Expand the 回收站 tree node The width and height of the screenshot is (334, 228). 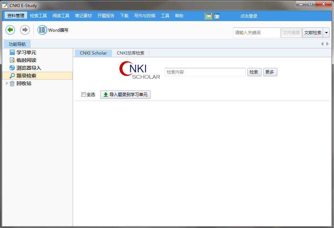pos(7,83)
